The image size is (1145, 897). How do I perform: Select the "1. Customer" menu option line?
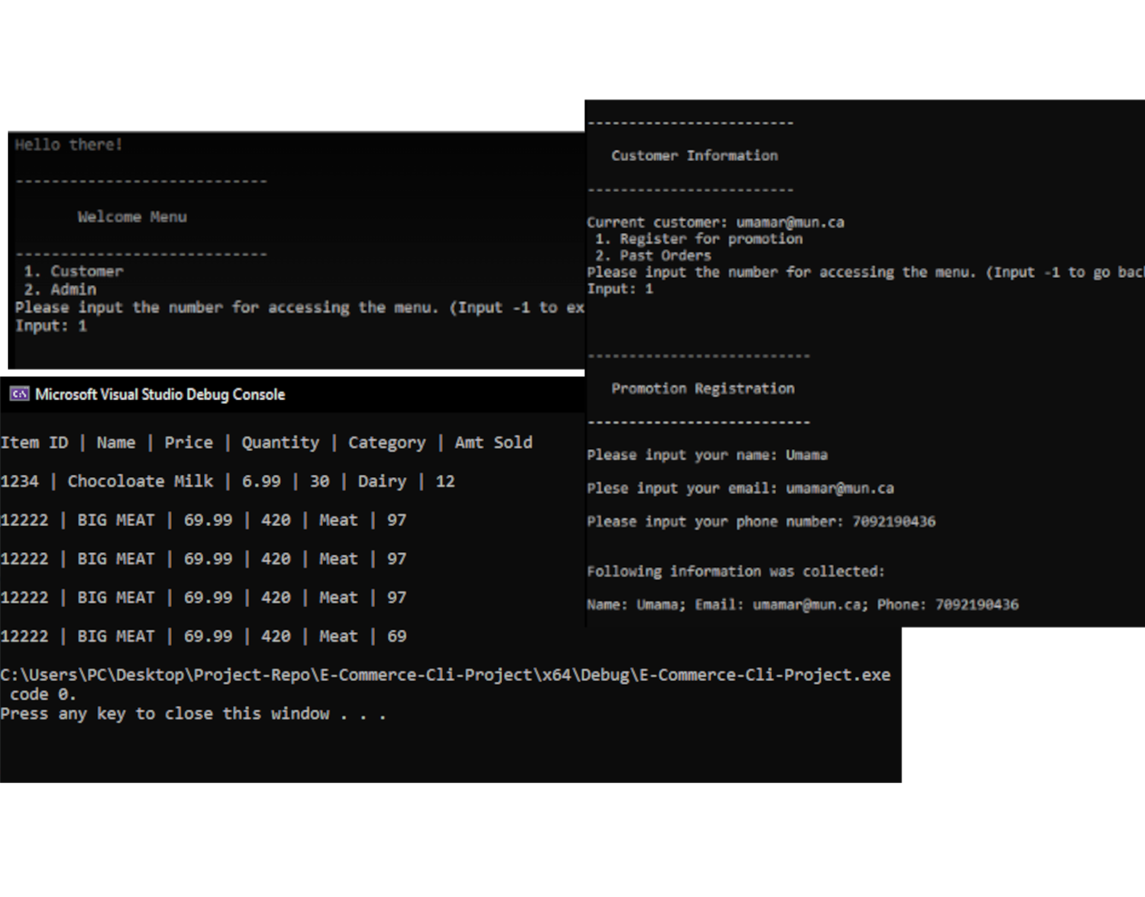point(73,271)
